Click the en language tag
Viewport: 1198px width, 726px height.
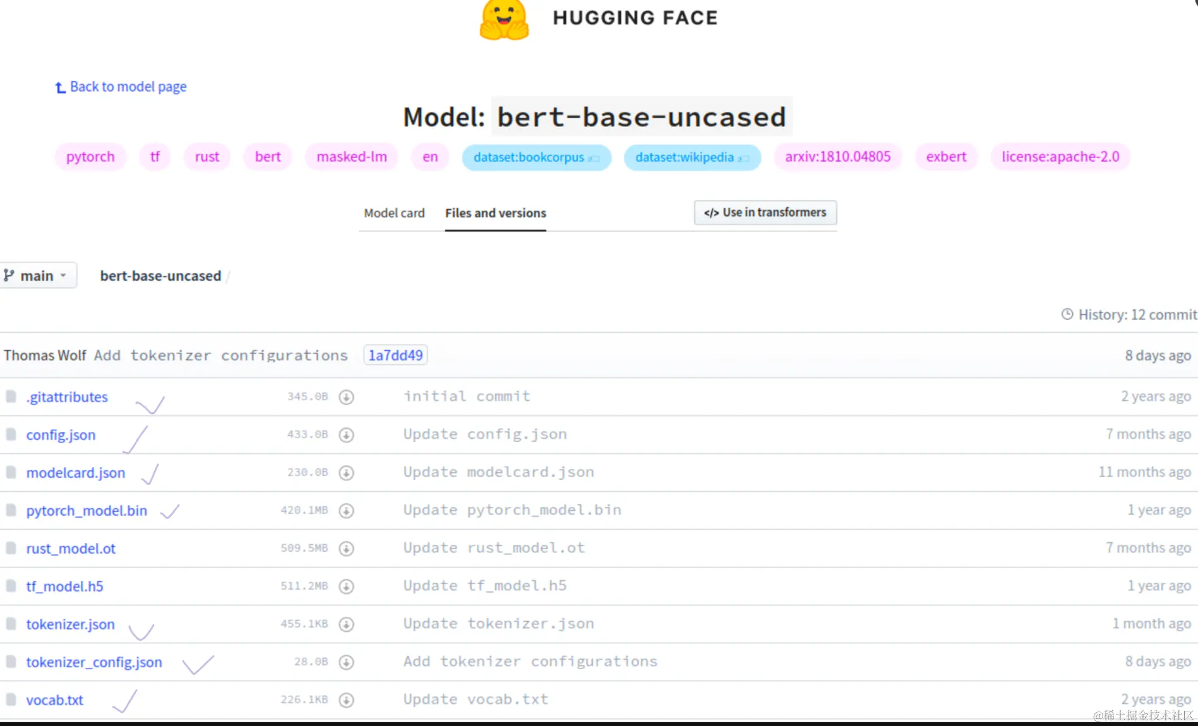(x=430, y=157)
